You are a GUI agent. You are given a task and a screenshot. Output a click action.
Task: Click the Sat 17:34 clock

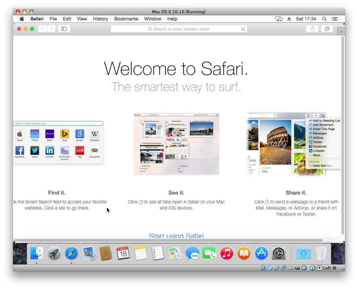tap(306, 19)
